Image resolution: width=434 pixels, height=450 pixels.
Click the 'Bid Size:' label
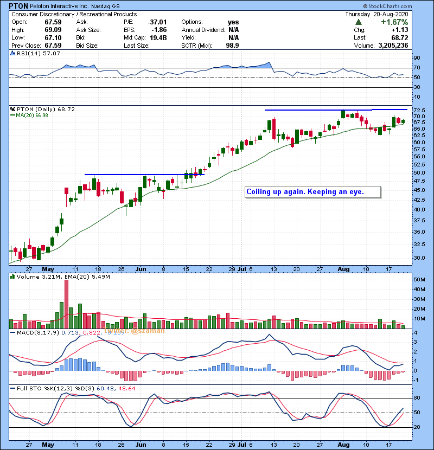pos(87,46)
